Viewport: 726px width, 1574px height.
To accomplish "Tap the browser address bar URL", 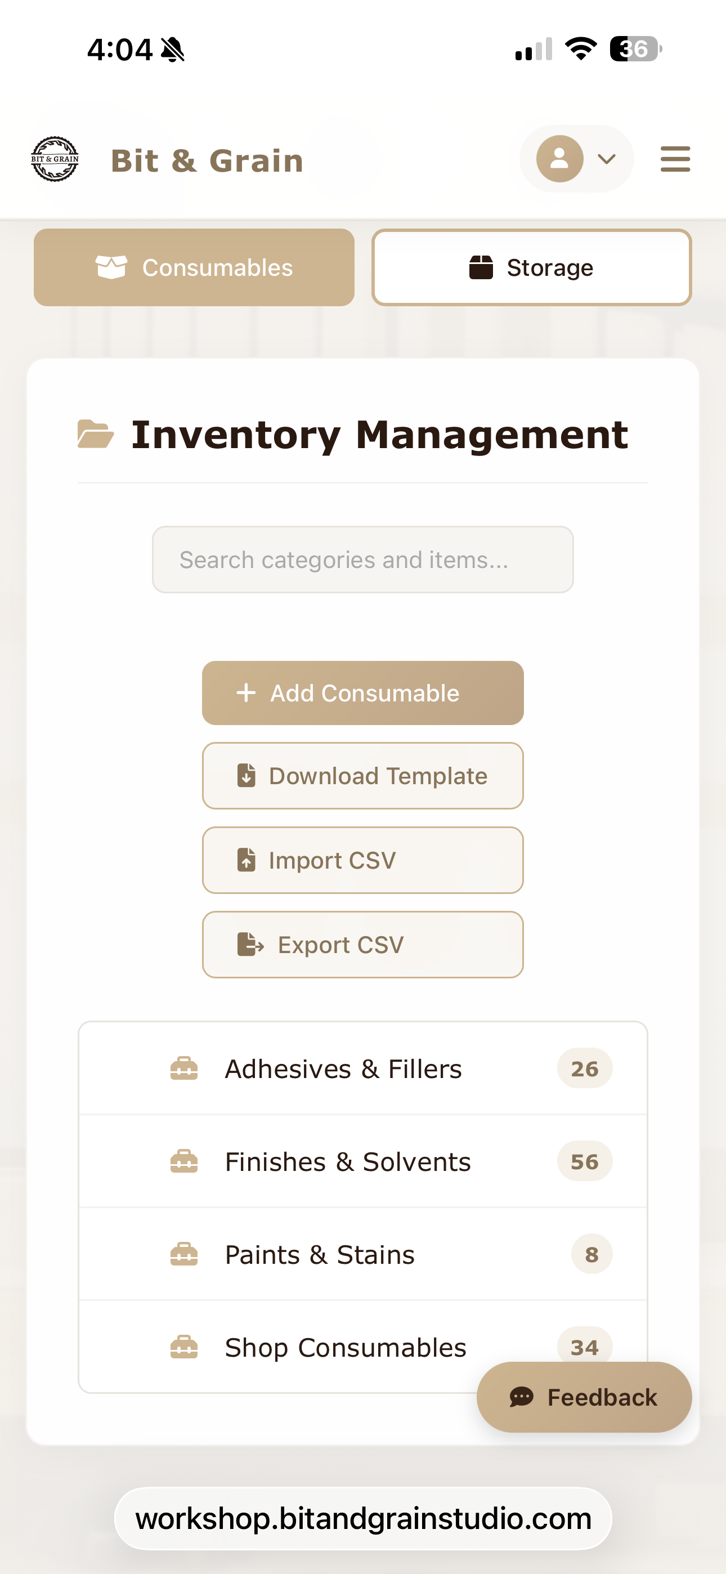I will point(363,1519).
